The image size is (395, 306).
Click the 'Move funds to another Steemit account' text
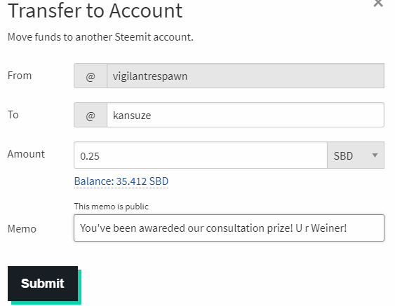tap(100, 37)
